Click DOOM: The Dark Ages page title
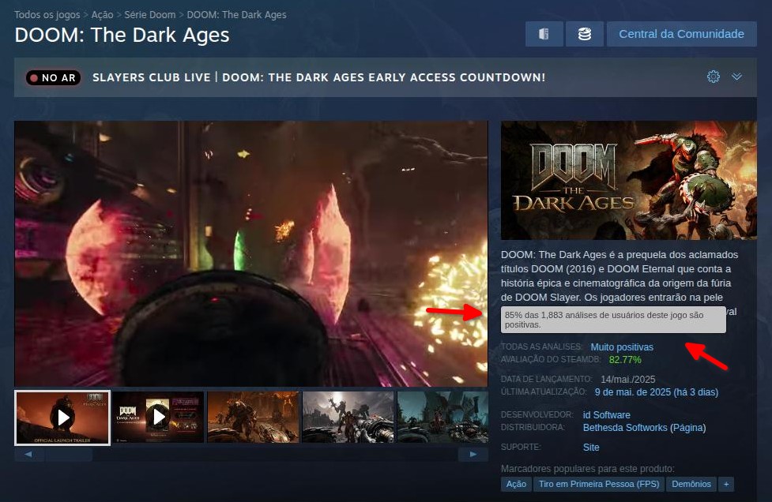 122,36
